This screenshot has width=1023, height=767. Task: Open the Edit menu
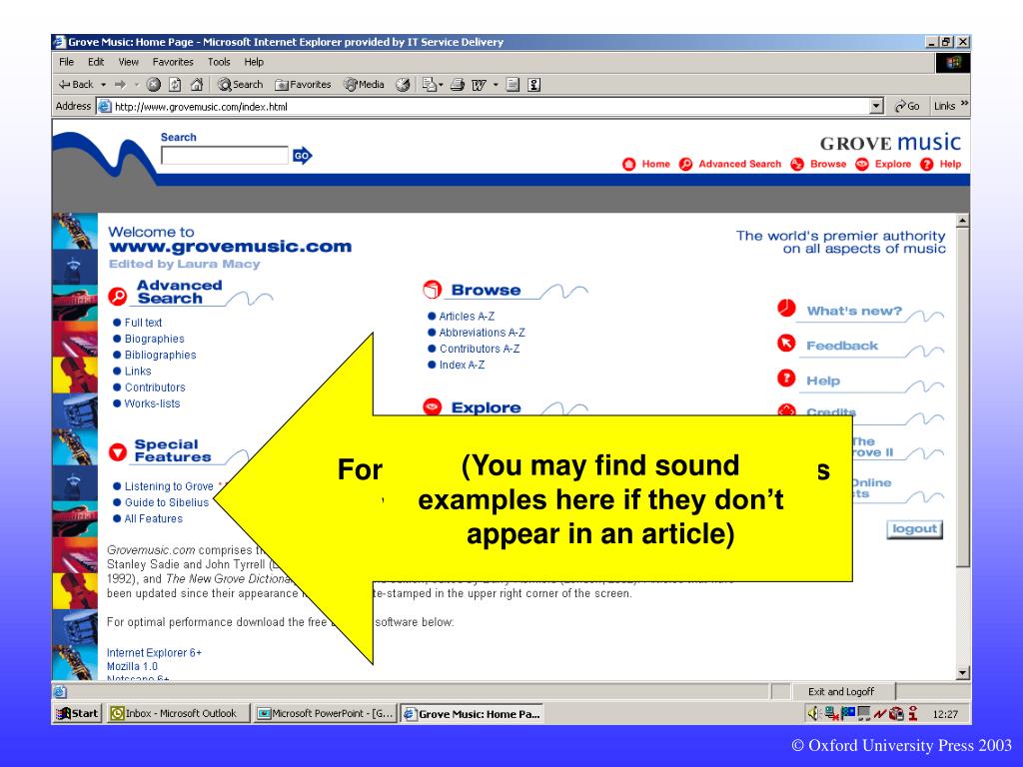[96, 62]
